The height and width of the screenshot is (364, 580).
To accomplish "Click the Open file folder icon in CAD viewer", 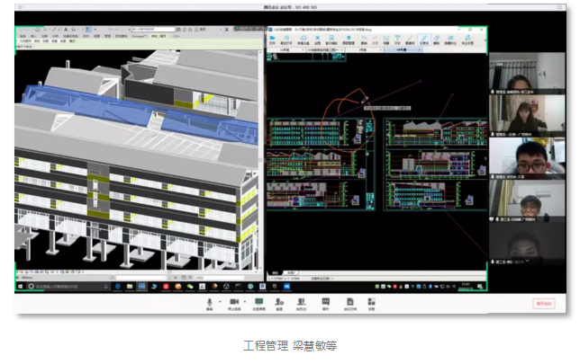I will click(272, 38).
